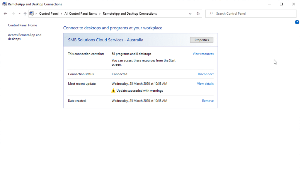Click SMB Solutions Cloud Services - Australia heading
The height and width of the screenshot is (169, 300).
[x=105, y=40]
